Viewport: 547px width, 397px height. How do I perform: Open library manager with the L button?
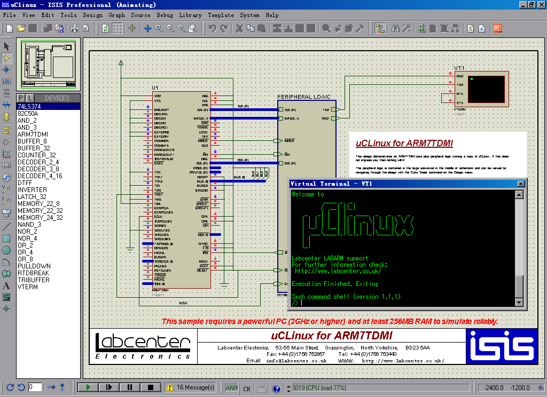tap(30, 98)
